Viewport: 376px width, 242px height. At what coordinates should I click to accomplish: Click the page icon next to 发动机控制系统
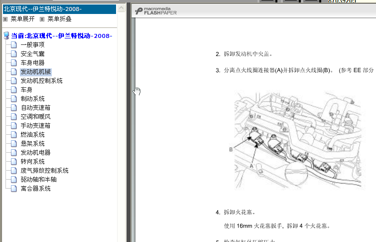[14, 81]
